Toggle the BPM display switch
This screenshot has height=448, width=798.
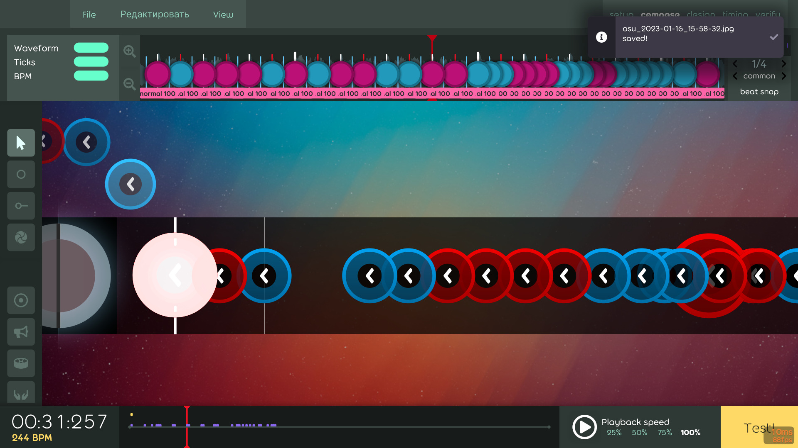[x=91, y=75]
